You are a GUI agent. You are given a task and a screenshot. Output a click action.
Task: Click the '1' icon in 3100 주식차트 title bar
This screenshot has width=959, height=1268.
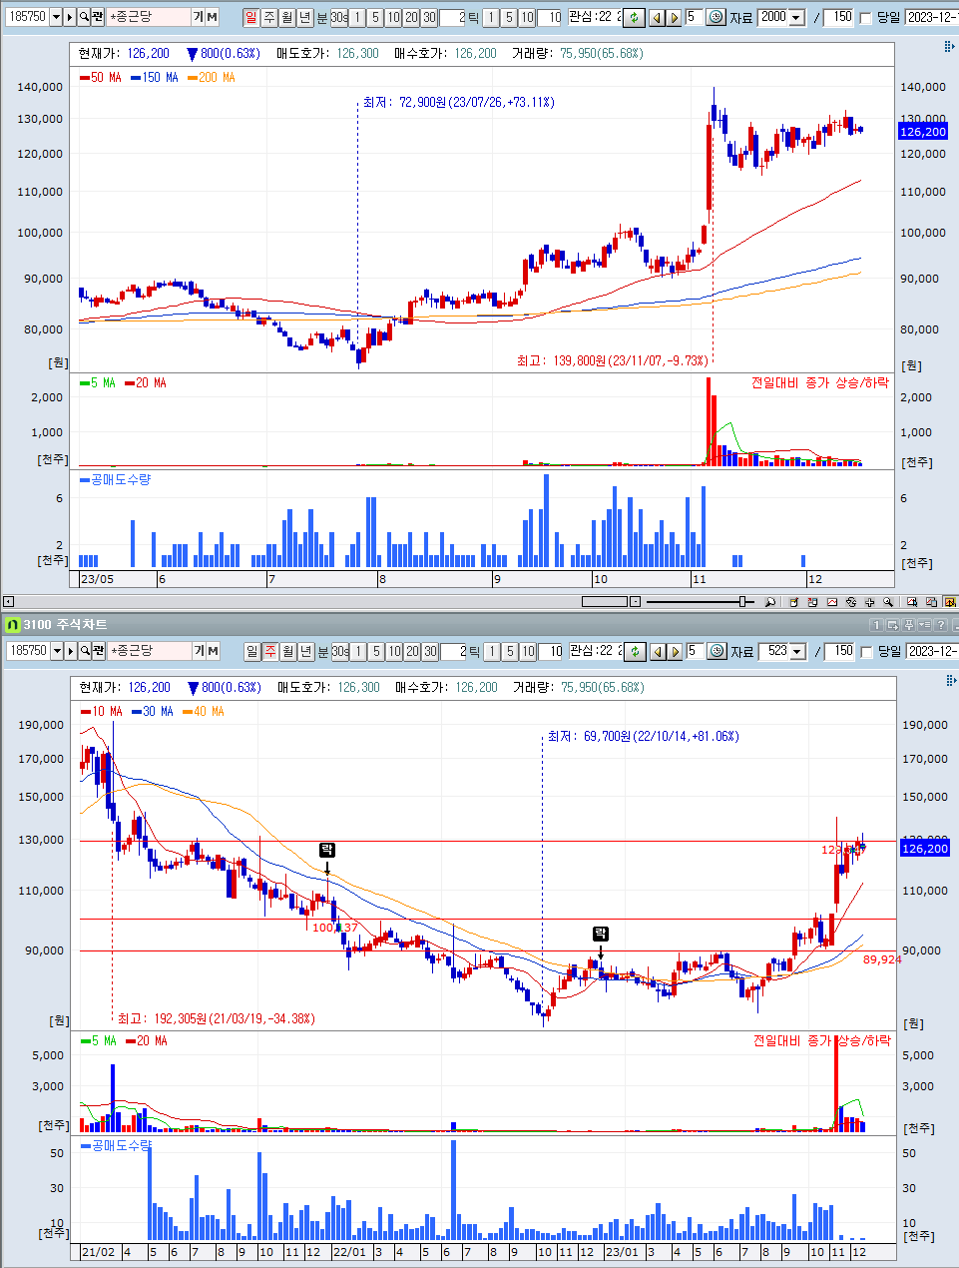click(x=876, y=625)
